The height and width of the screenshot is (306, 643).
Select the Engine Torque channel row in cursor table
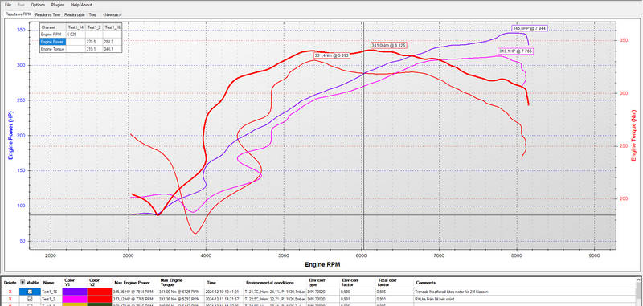[52, 49]
